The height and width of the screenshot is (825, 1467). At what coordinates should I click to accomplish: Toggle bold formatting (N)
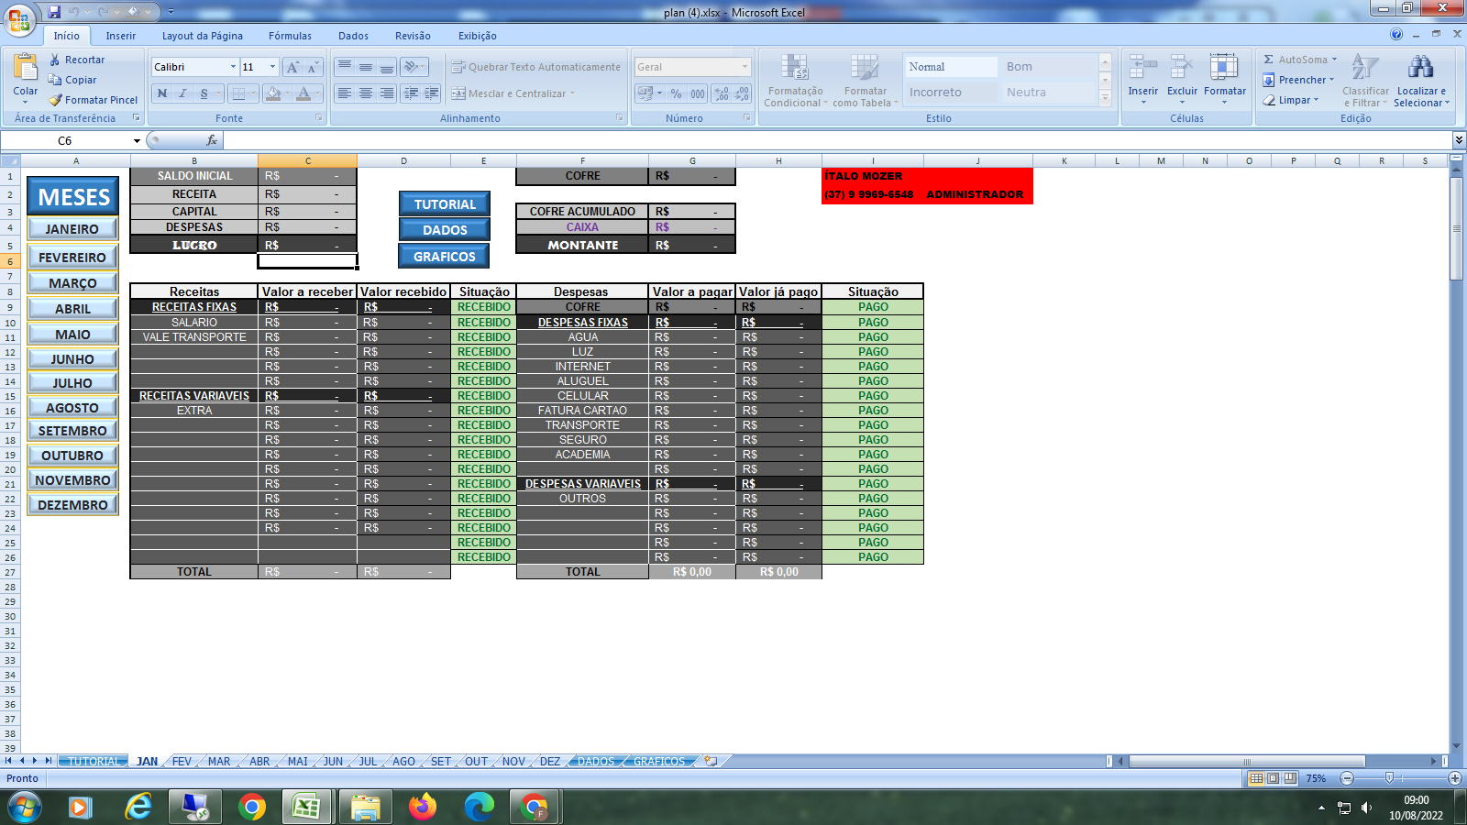point(162,93)
